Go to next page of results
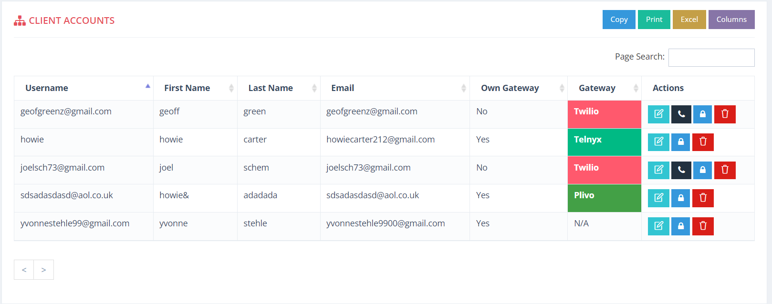Screen dimensions: 772x304 point(43,270)
